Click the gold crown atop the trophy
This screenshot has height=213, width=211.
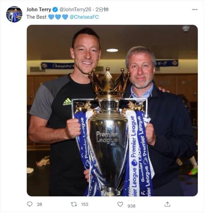coord(109,82)
